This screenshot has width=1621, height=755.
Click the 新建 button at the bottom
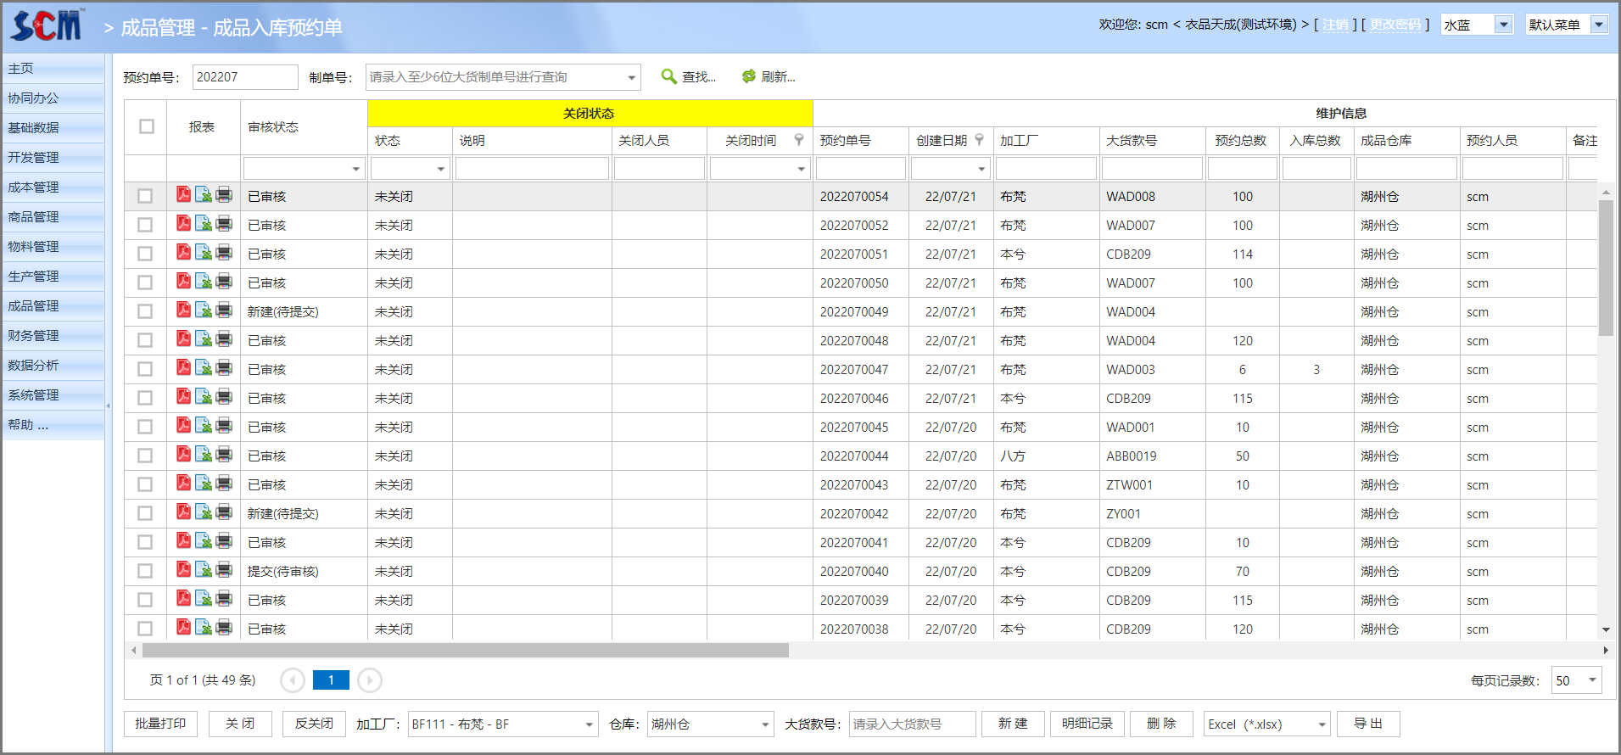[1013, 724]
